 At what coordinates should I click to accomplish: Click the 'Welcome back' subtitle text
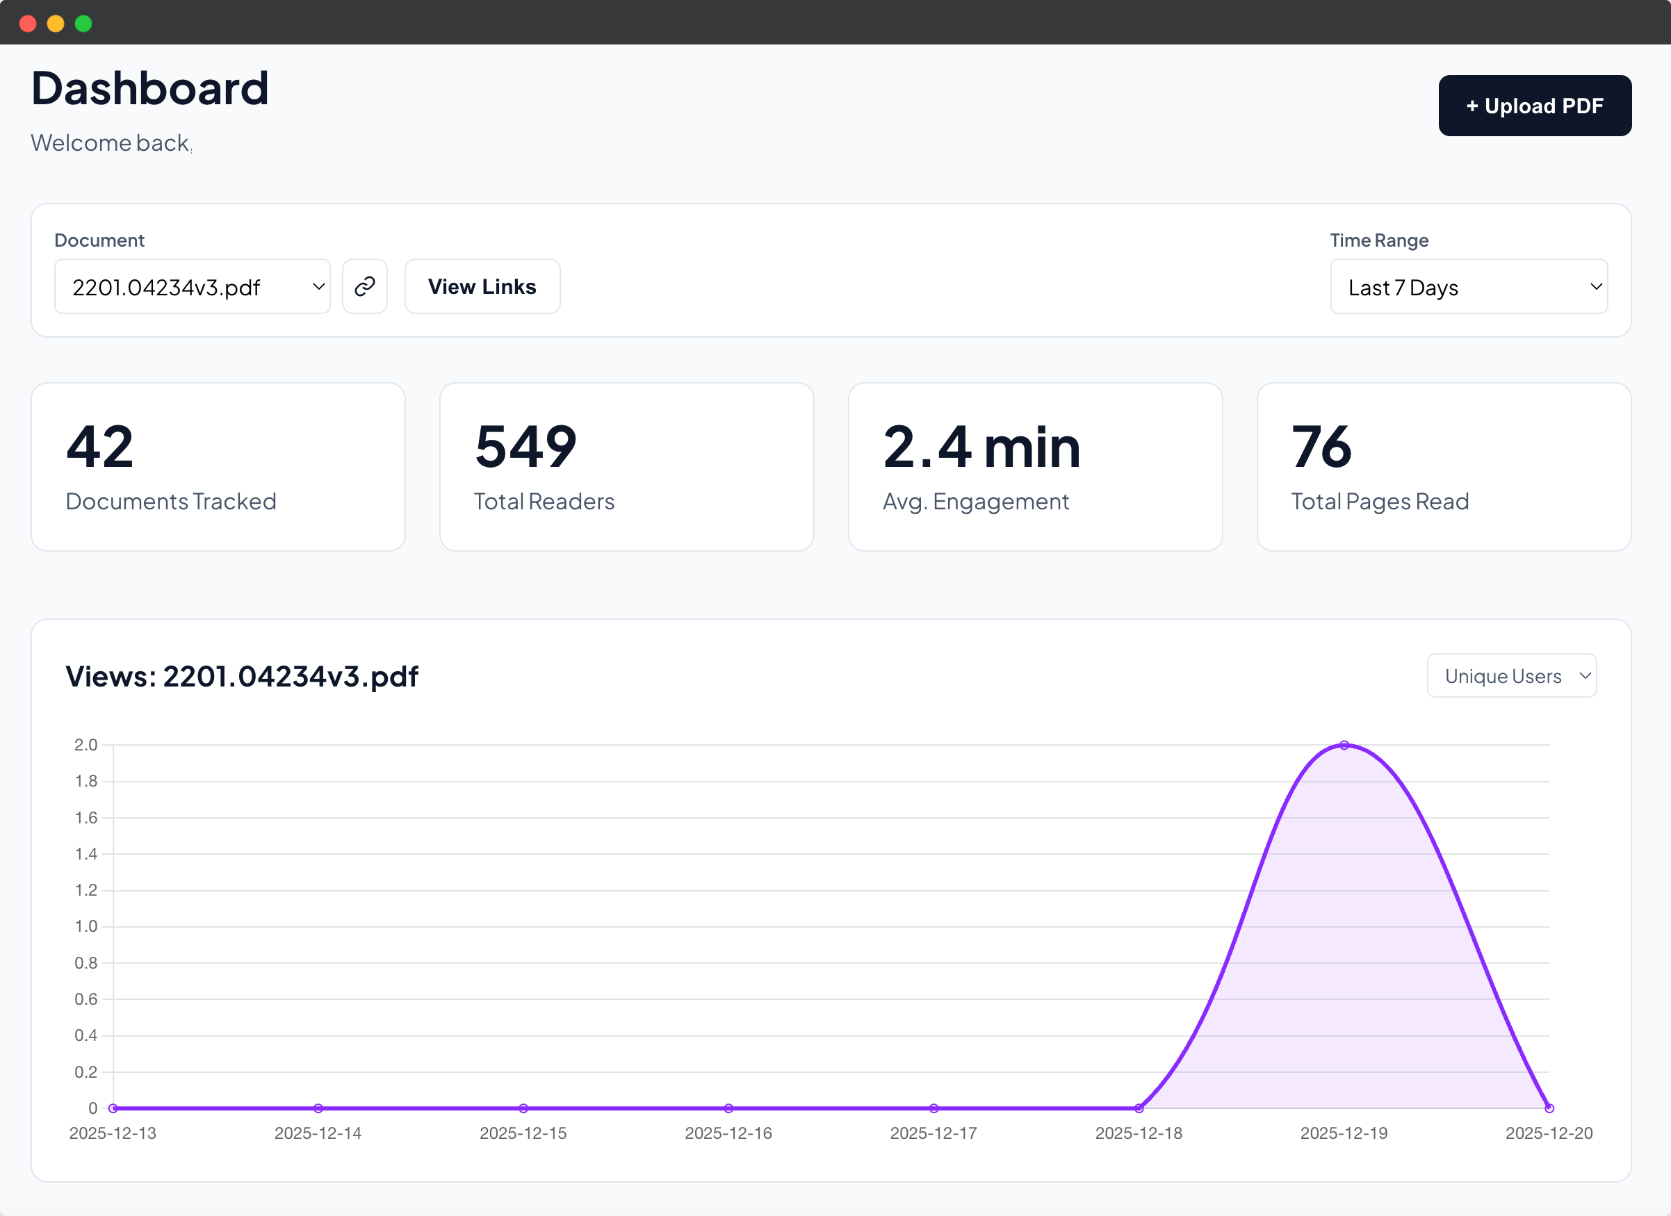[x=111, y=143]
